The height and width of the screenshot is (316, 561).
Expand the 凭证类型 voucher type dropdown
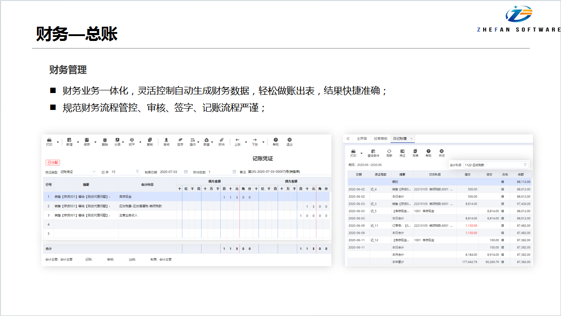[94, 172]
